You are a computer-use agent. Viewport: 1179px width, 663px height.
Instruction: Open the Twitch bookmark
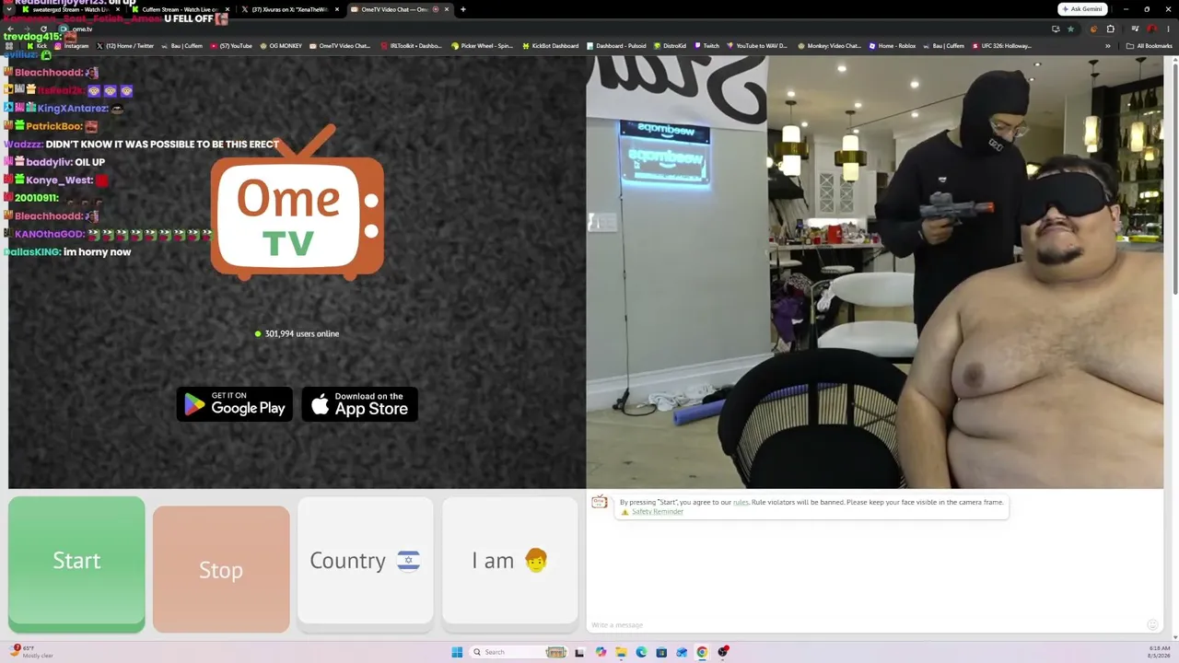[x=707, y=46]
